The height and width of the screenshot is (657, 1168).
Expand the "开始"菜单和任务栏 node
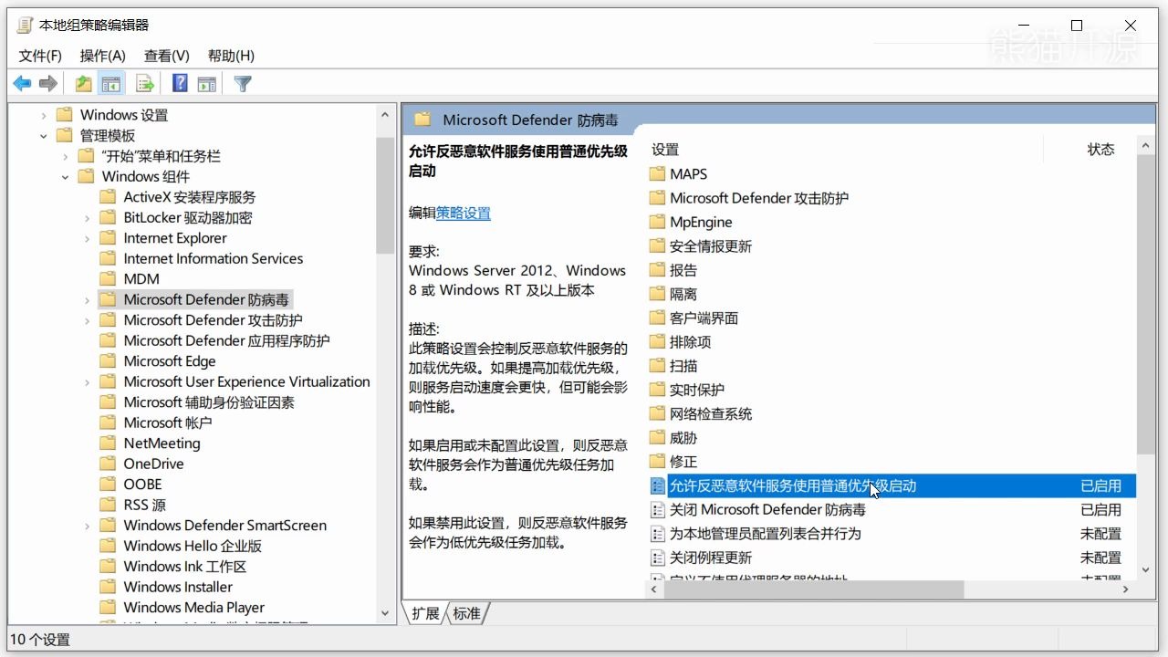(66, 157)
